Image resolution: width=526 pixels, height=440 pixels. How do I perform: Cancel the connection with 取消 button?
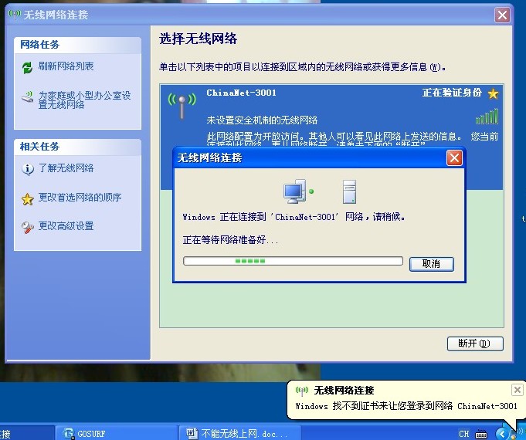coord(432,264)
